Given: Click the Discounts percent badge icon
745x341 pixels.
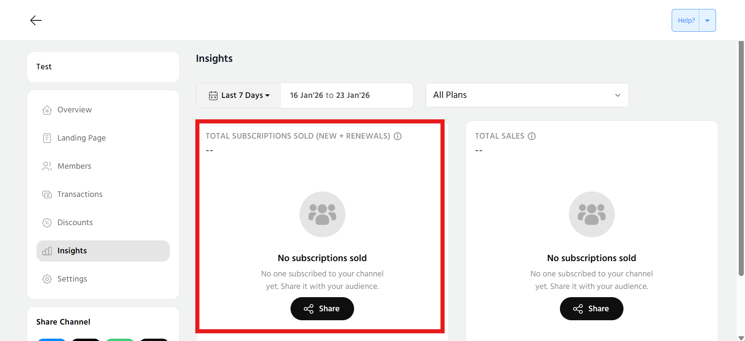Looking at the screenshot, I should (47, 223).
